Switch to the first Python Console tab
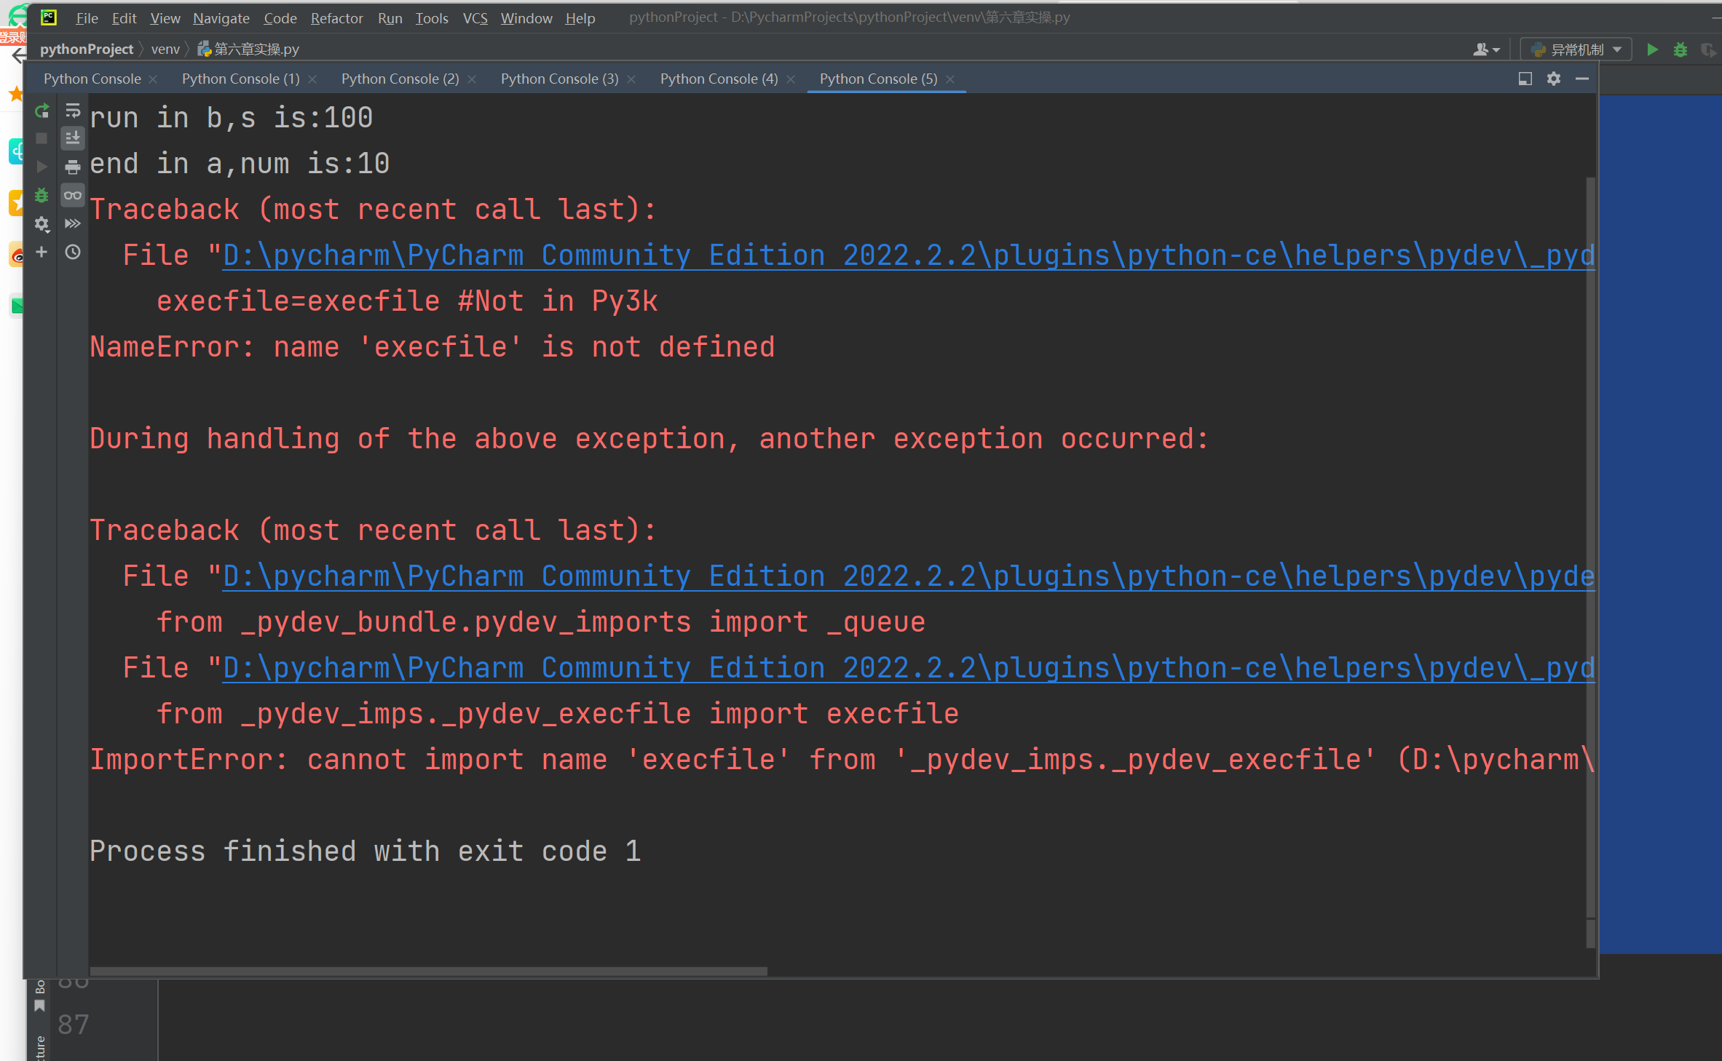The width and height of the screenshot is (1722, 1061). tap(92, 79)
